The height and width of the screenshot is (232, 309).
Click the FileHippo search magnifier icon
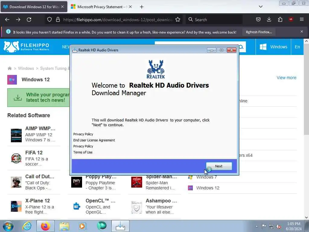(241, 47)
